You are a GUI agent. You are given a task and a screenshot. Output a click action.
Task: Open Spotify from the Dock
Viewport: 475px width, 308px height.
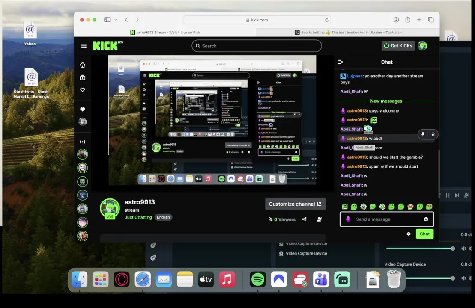(x=258, y=279)
